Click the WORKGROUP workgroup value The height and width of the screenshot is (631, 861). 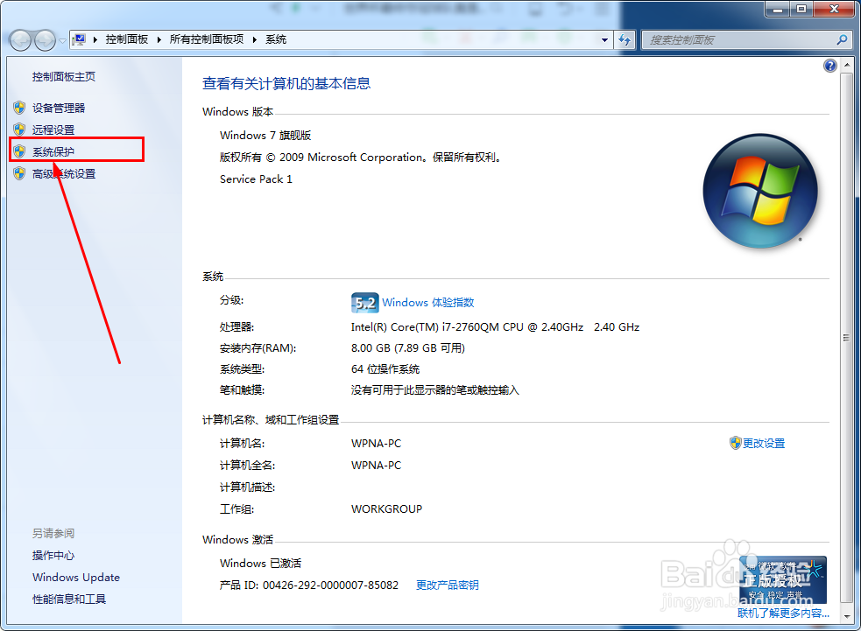386,508
